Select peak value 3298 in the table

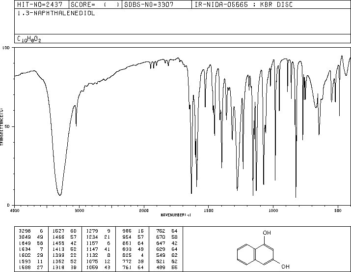point(25,231)
